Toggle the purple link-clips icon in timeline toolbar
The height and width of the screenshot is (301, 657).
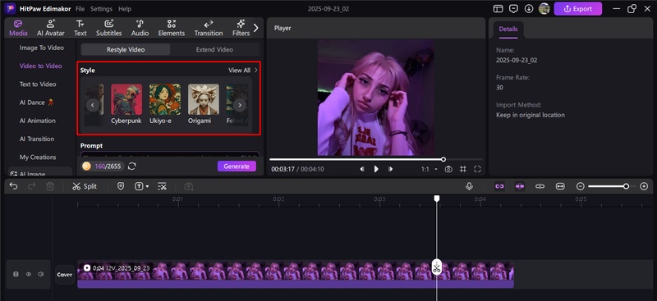tap(499, 186)
